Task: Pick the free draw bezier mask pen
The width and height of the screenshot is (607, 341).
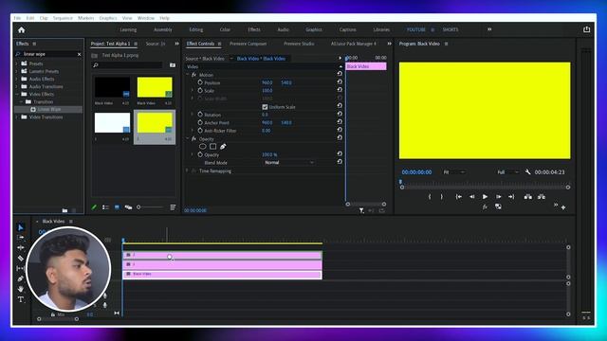Action: tap(223, 147)
